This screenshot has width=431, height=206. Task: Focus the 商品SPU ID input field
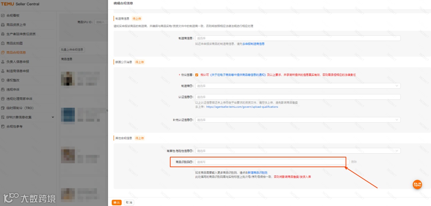click(101, 22)
